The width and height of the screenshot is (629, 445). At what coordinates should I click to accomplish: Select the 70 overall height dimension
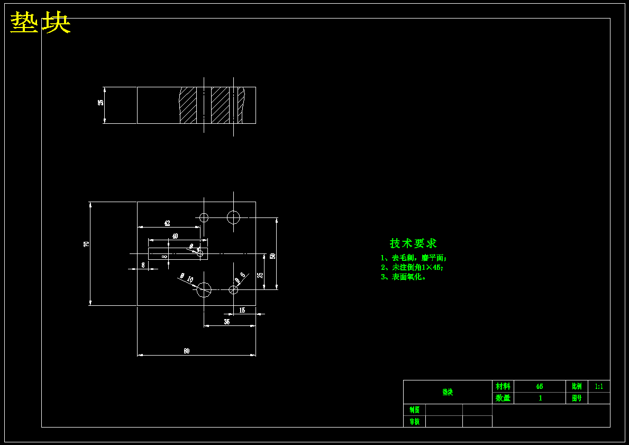(x=86, y=244)
